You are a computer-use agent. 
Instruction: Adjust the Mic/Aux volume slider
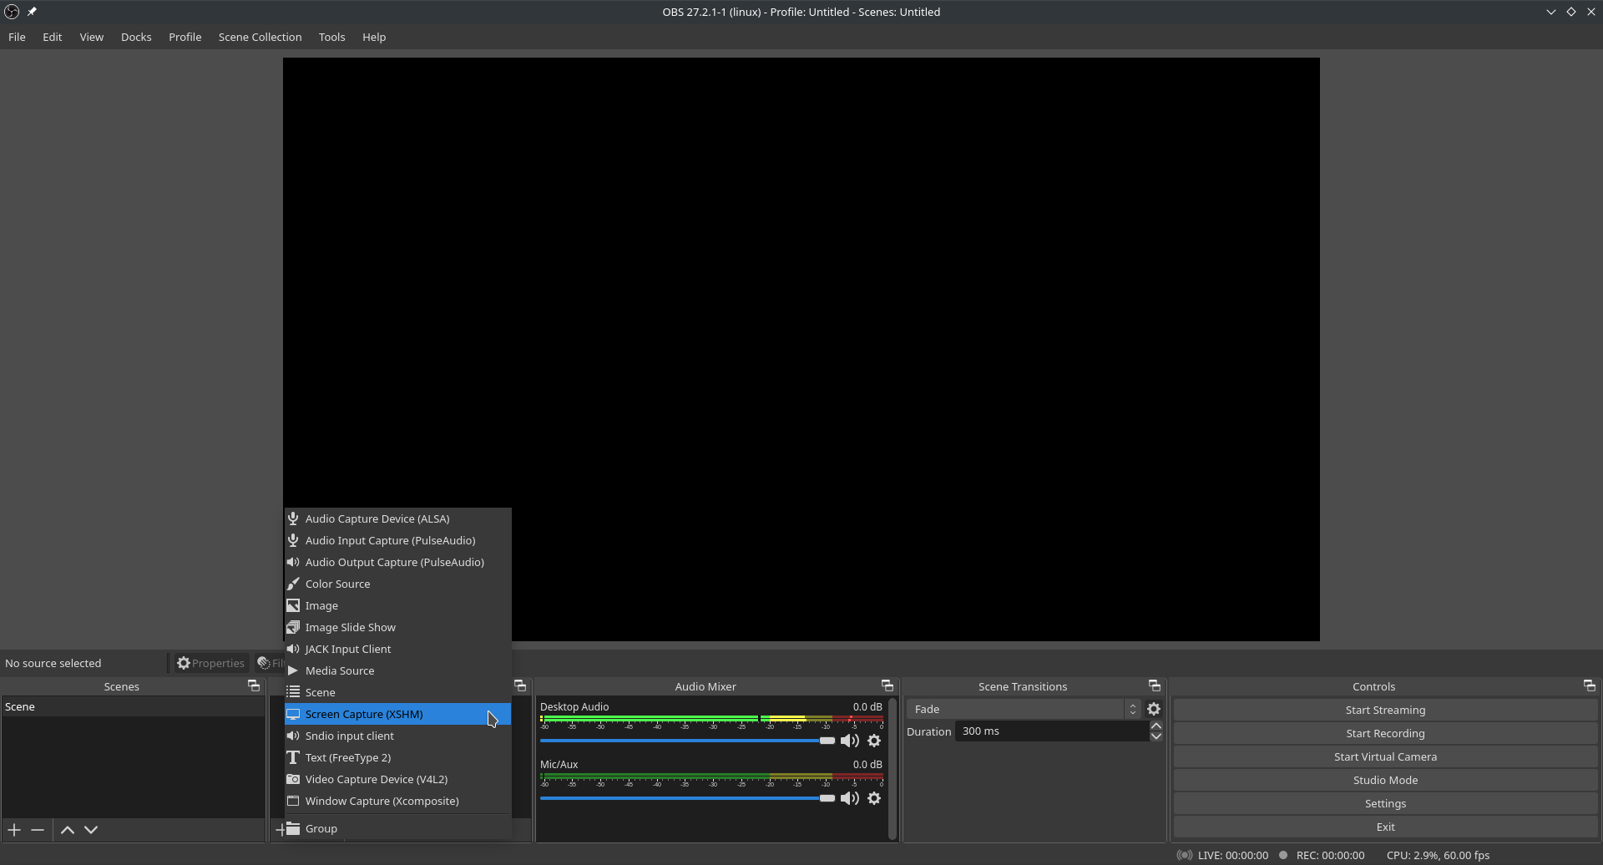(687, 798)
